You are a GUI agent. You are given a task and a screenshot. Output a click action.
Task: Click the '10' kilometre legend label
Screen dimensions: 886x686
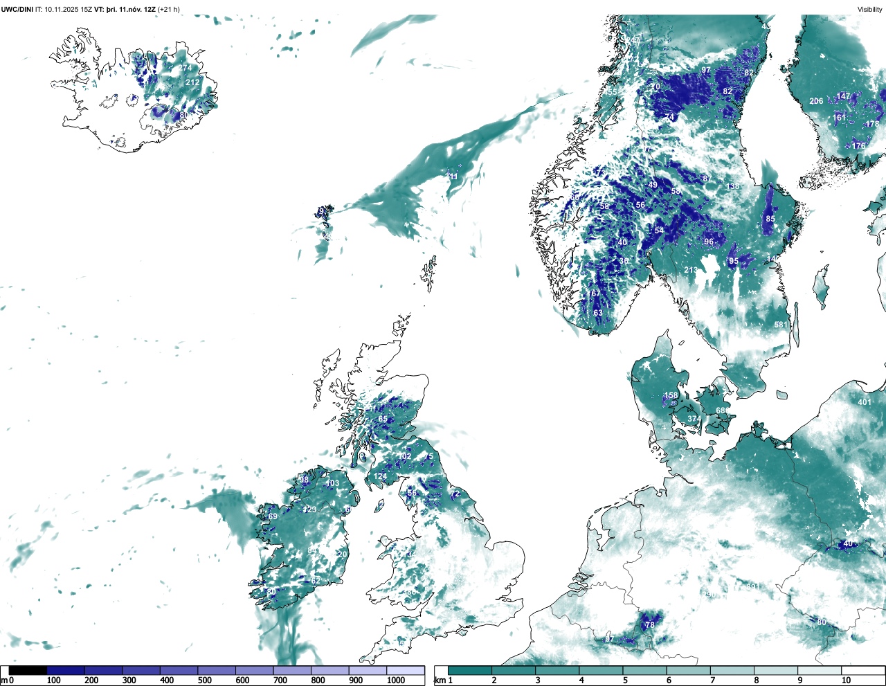846,680
